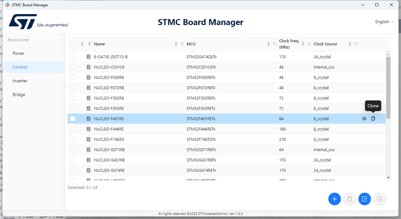Open the Name column search icon
The width and height of the screenshot is (401, 219).
point(182,44)
